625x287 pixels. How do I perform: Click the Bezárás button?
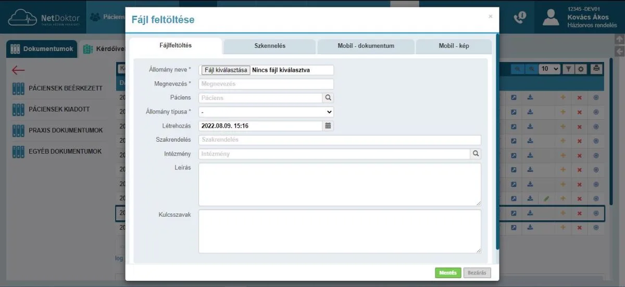point(477,273)
